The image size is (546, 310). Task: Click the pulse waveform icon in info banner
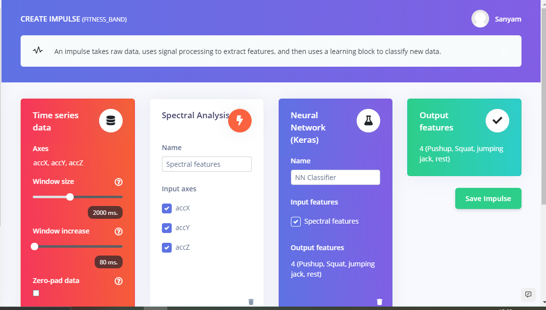pos(38,51)
